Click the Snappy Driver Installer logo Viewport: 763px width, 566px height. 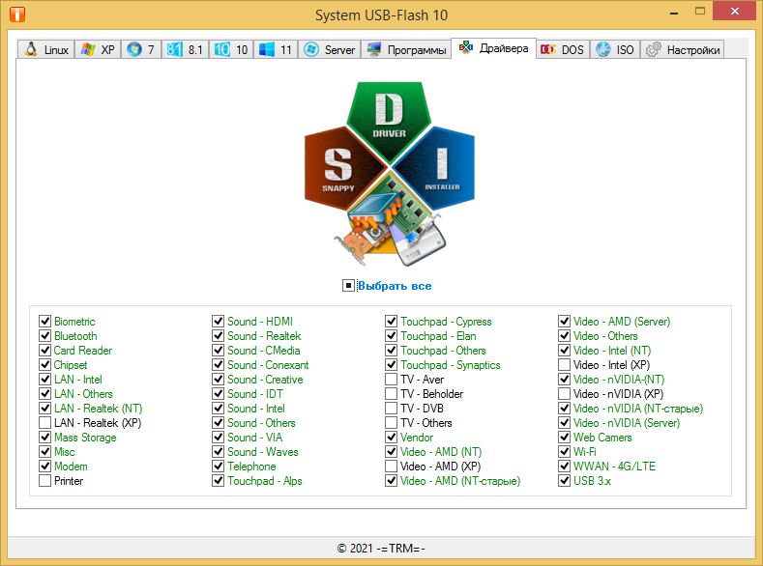coord(390,174)
